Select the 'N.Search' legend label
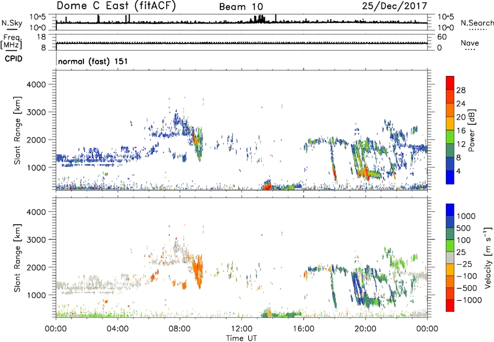This screenshot has width=494, height=342. (x=477, y=23)
